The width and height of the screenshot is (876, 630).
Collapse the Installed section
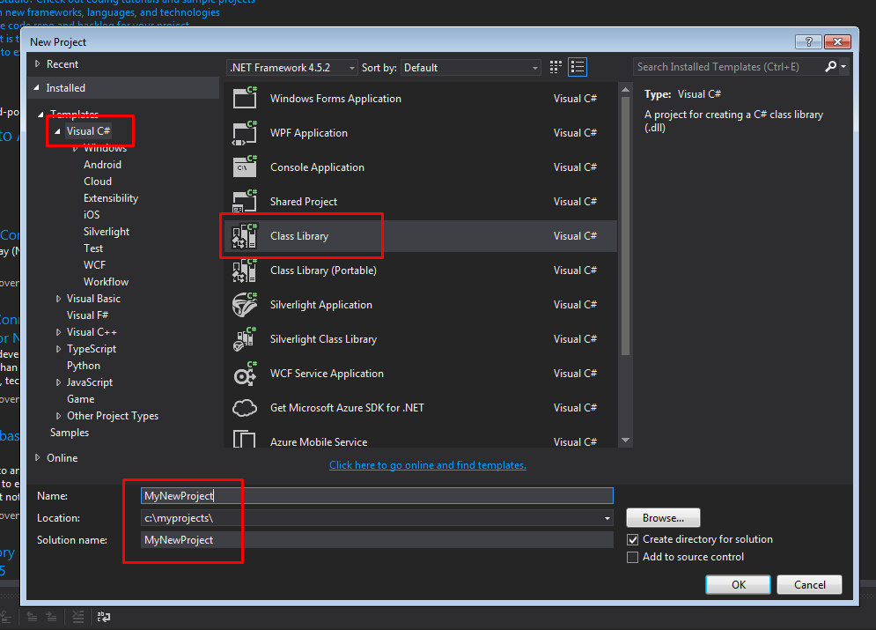[x=37, y=88]
